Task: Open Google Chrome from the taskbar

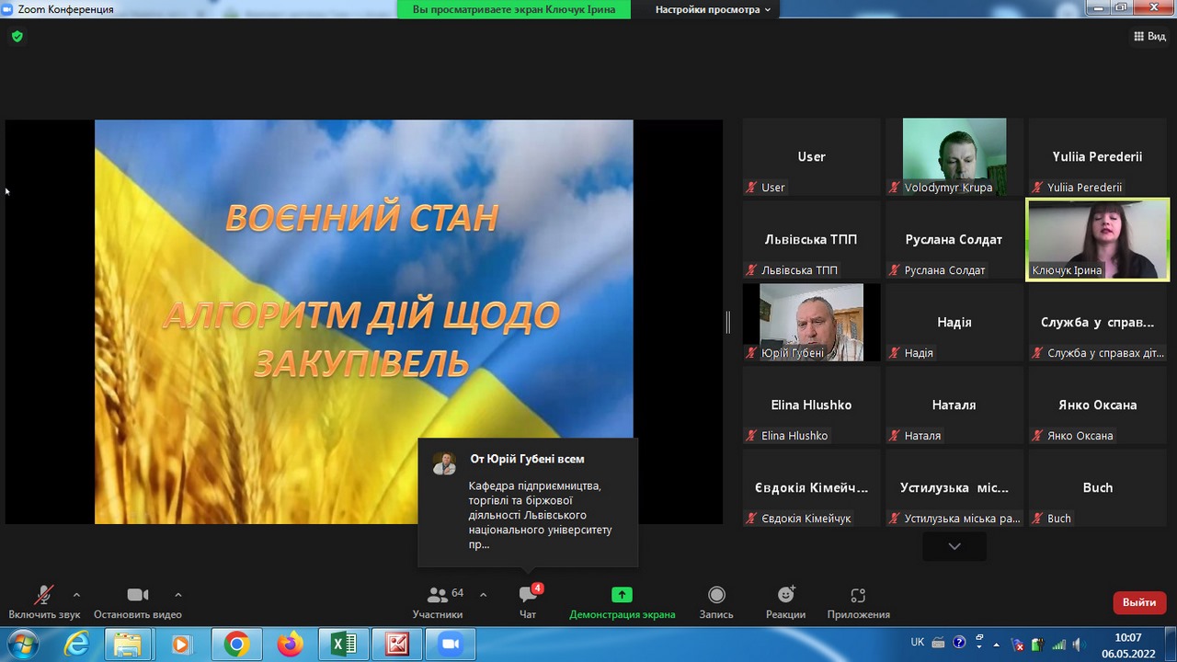Action: 236,645
